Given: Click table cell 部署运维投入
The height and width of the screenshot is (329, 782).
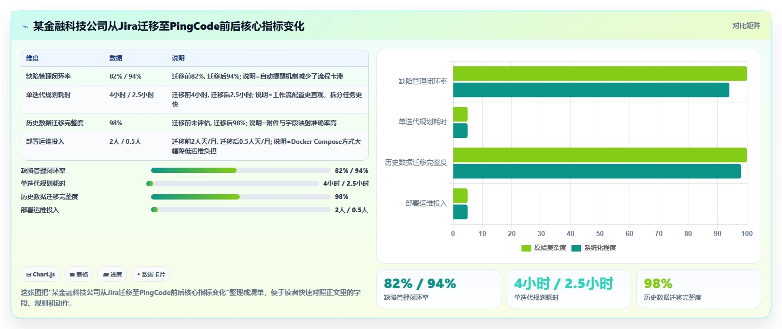Looking at the screenshot, I should pos(45,142).
